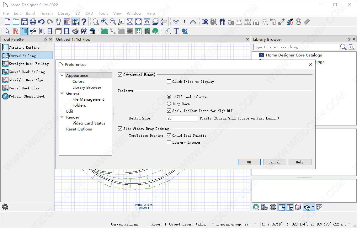Select the lightbulb Adjust Lights icon
Image resolution: width=357 pixels, height=228 pixels.
click(264, 22)
